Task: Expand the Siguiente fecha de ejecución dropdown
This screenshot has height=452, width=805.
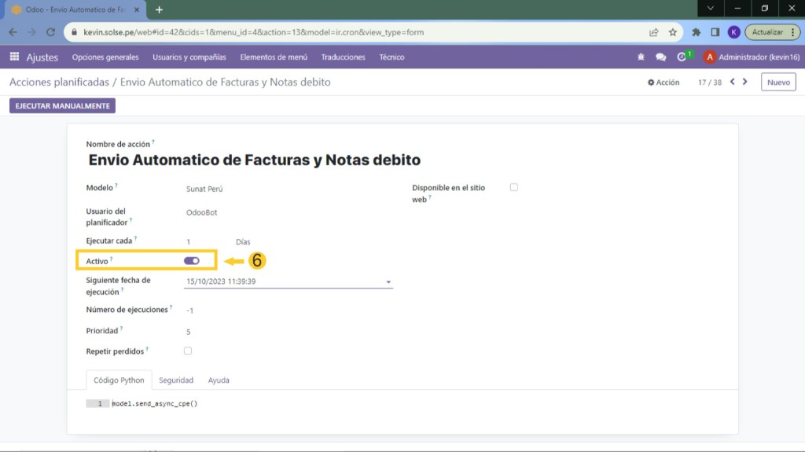Action: pos(388,281)
